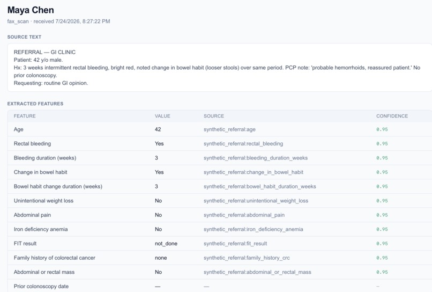Select the source text referral box
The image size is (432, 292).
click(220, 67)
